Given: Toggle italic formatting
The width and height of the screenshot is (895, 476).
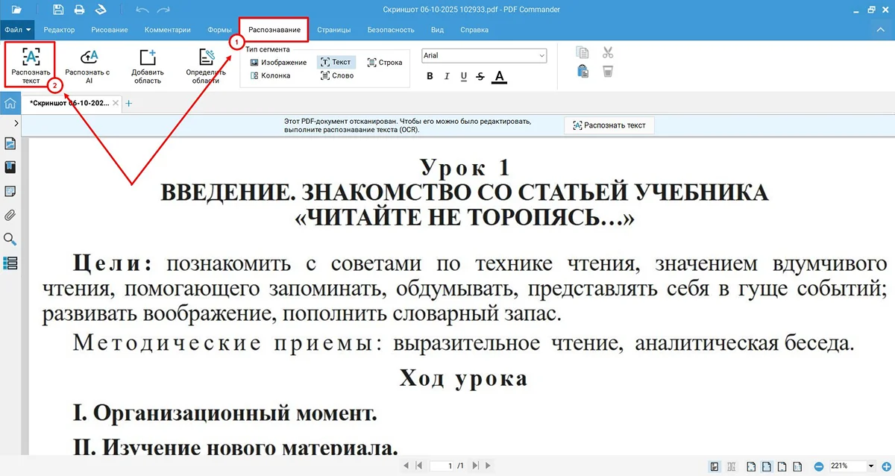Looking at the screenshot, I should point(447,76).
